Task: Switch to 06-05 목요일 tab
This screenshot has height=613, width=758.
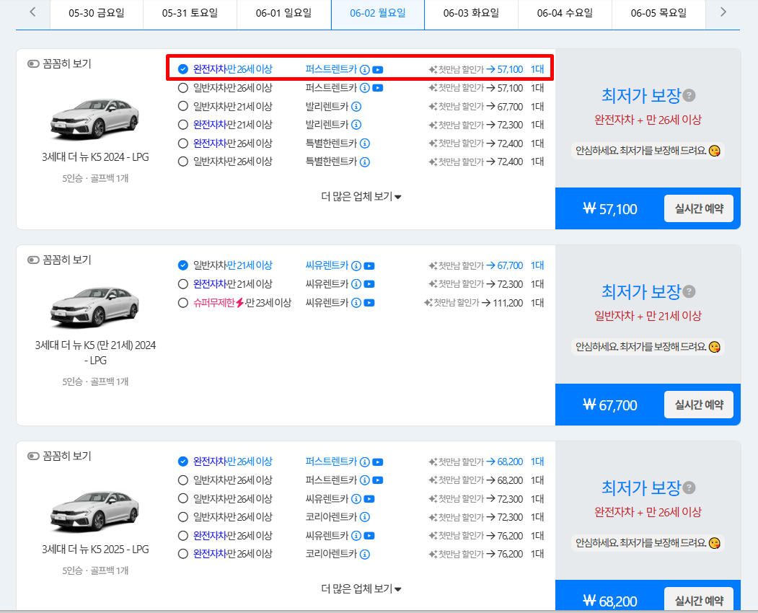Action: [x=659, y=14]
